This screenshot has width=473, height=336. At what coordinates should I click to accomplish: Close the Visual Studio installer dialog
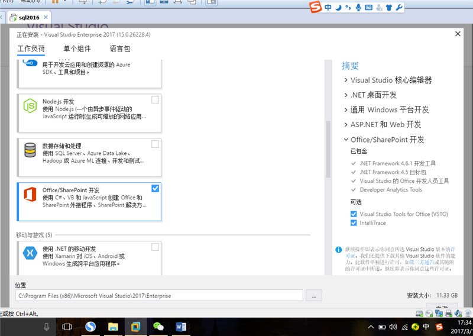click(x=458, y=34)
